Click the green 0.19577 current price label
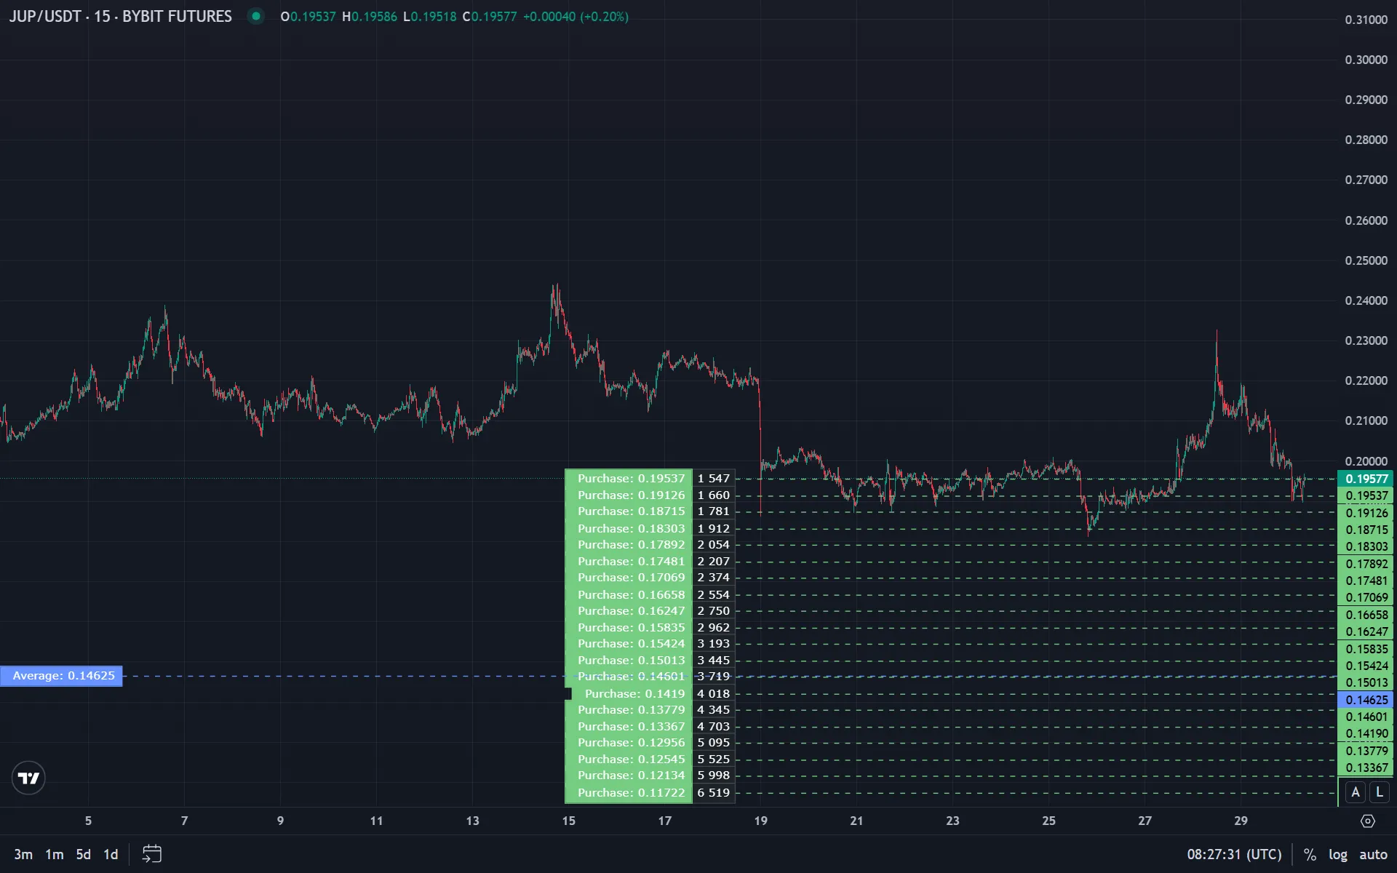 (x=1366, y=479)
